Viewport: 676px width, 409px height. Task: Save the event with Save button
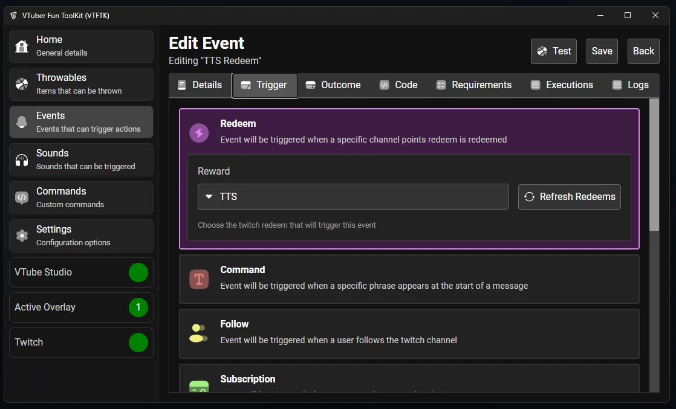pyautogui.click(x=602, y=51)
